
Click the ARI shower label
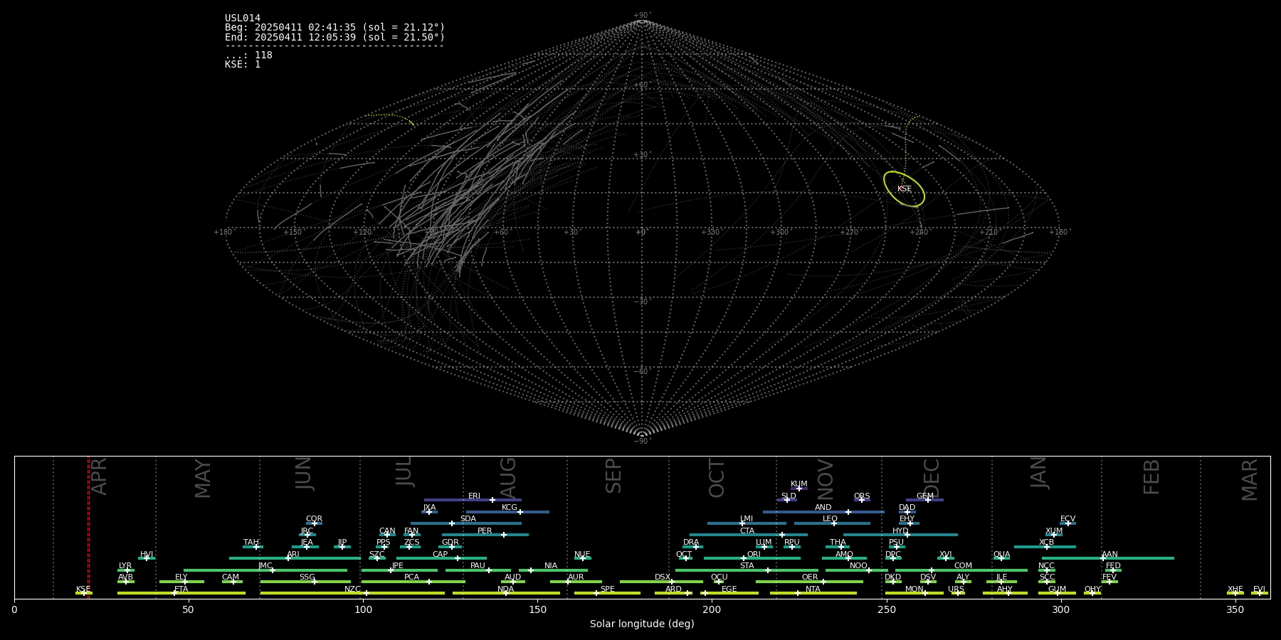[x=293, y=554]
